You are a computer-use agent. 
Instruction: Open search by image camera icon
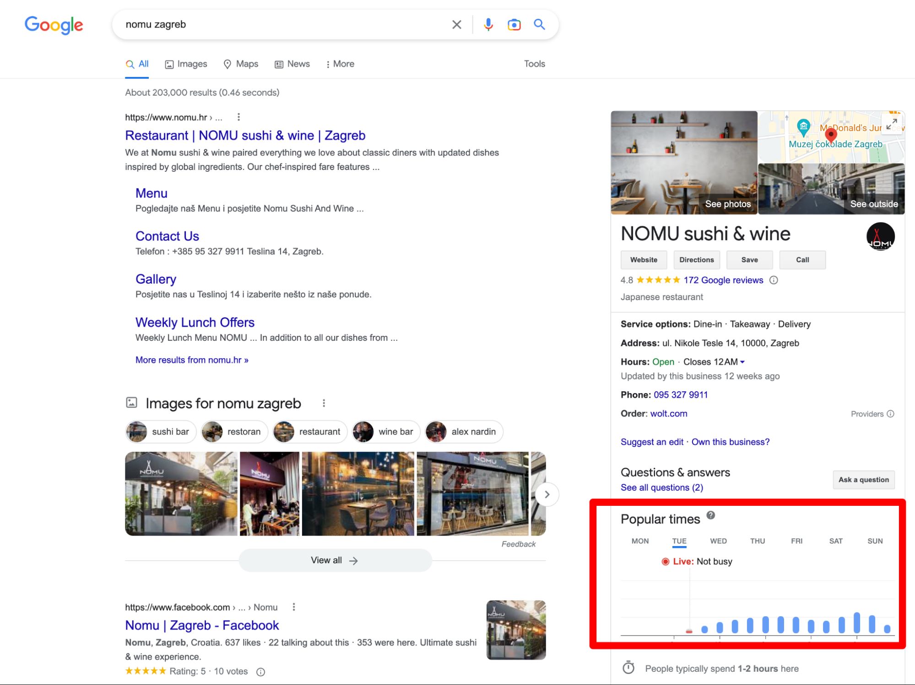[514, 24]
